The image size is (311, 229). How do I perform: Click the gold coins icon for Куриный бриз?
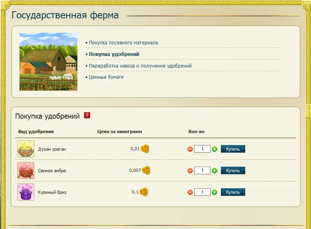pos(144,192)
